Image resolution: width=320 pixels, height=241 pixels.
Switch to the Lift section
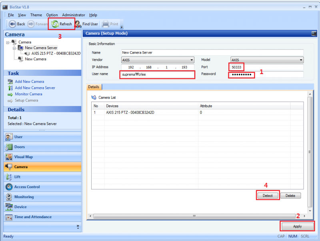pos(17,177)
